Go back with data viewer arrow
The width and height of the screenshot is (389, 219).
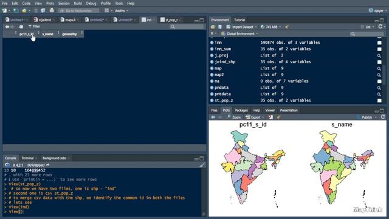[7, 27]
